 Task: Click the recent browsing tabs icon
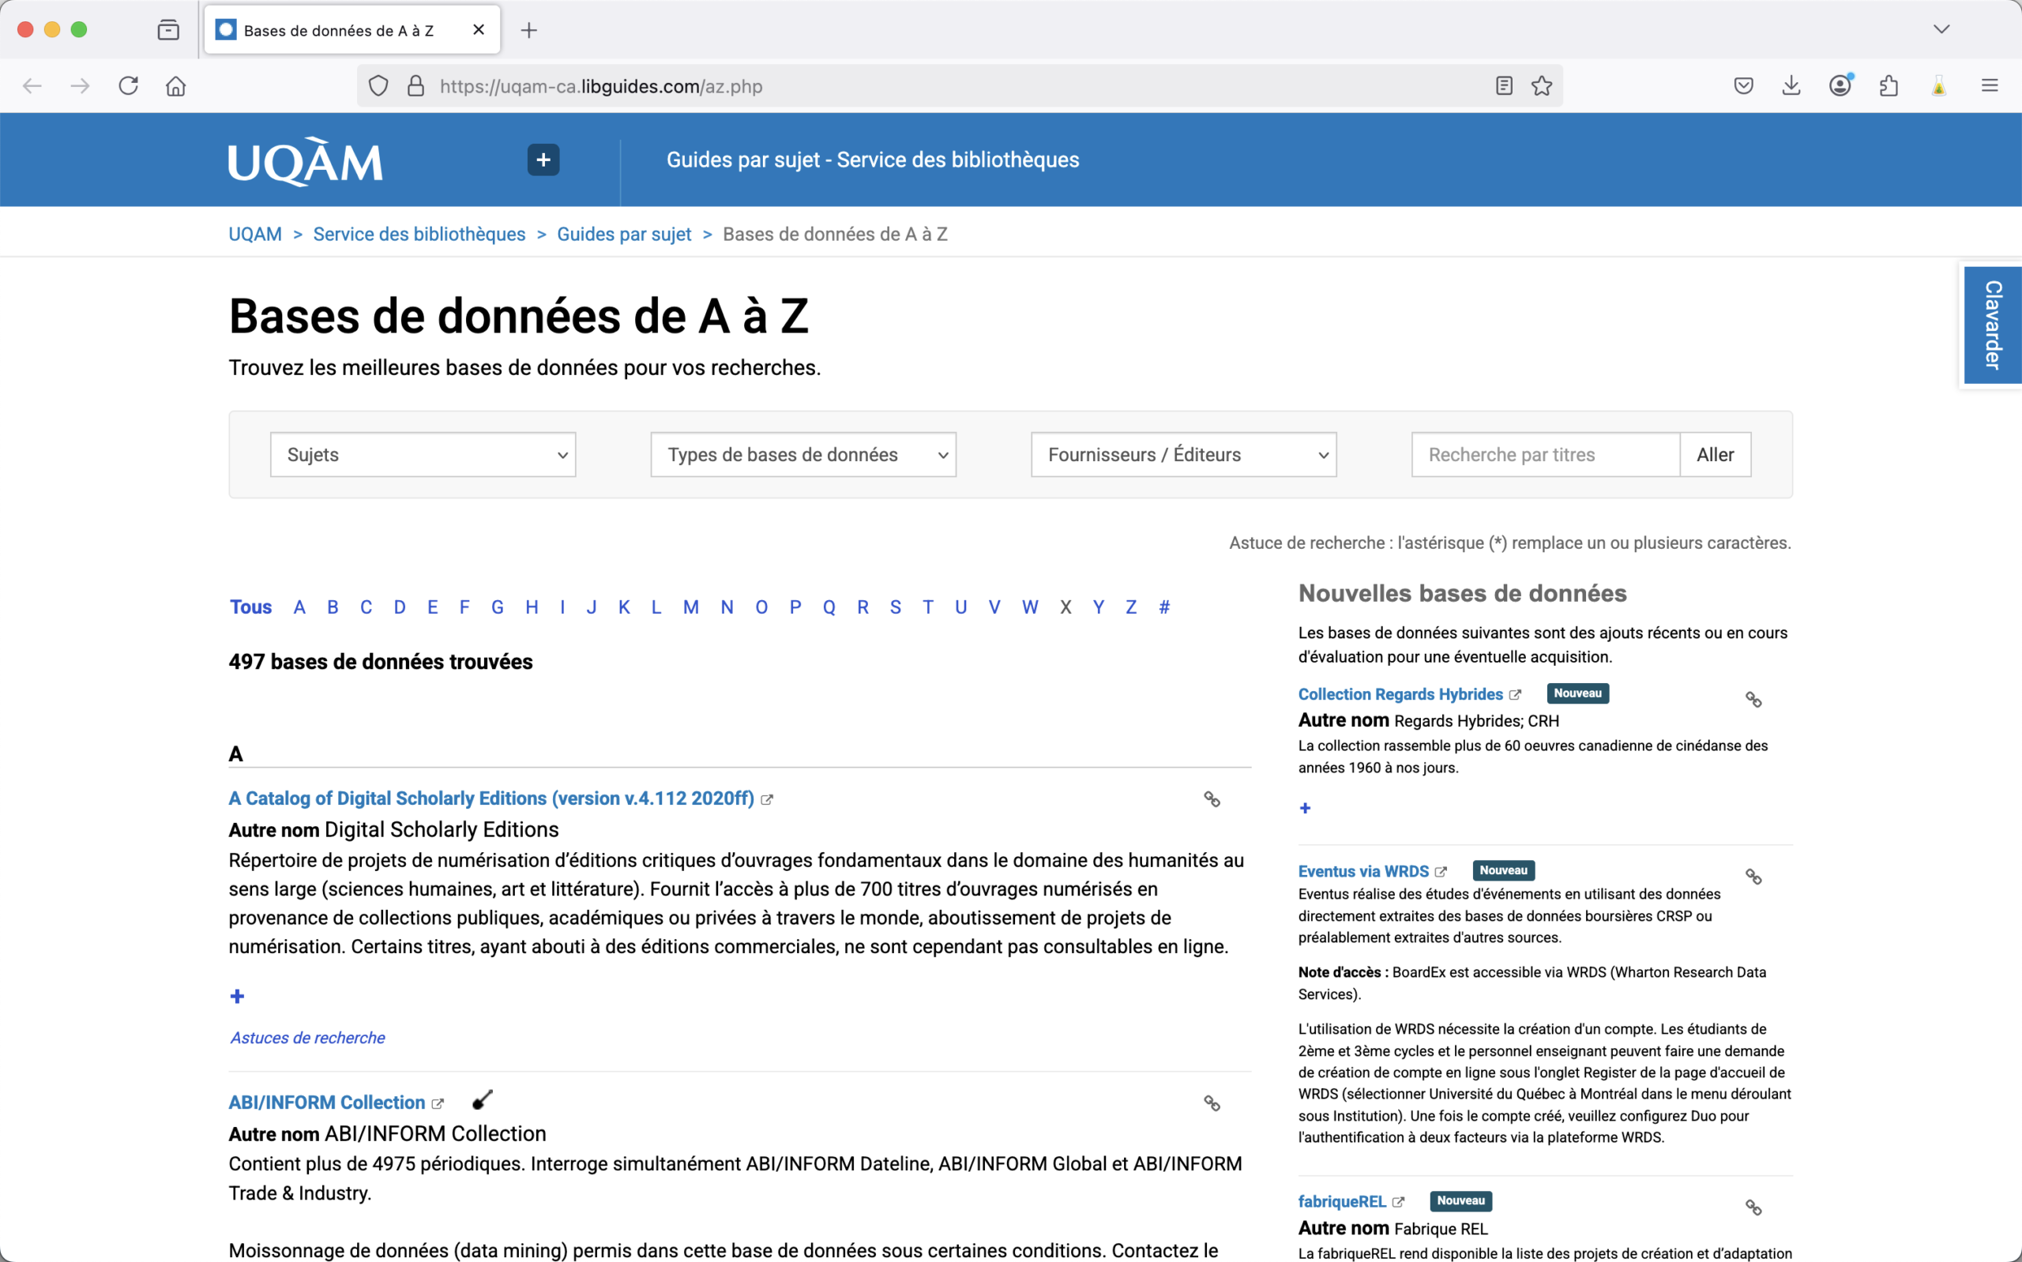click(168, 30)
